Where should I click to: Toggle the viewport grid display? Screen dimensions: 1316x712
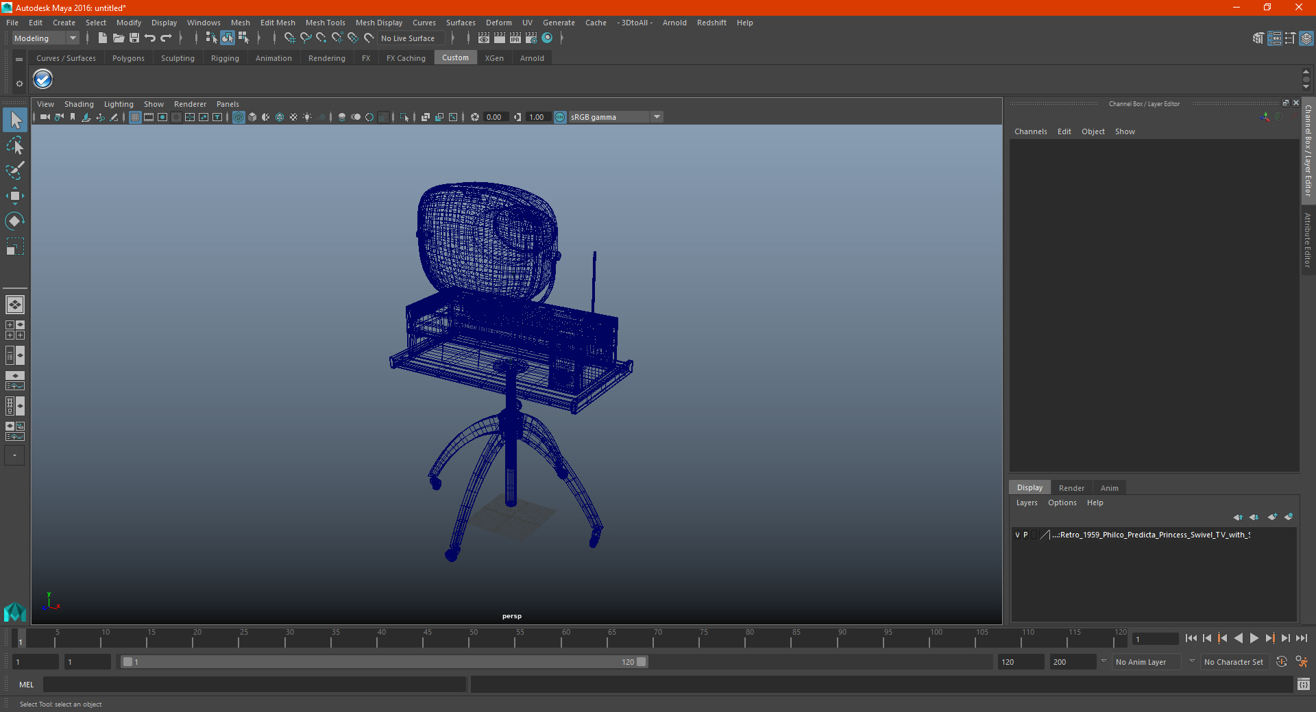135,117
